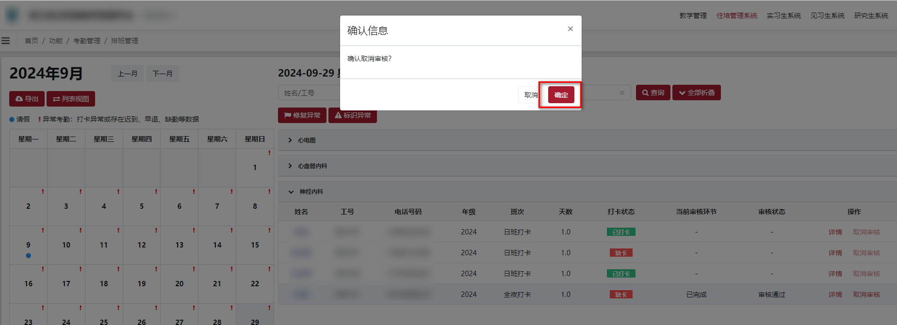Click 已完成 in the 全夜打卡 row
The width and height of the screenshot is (897, 325).
coord(696,294)
